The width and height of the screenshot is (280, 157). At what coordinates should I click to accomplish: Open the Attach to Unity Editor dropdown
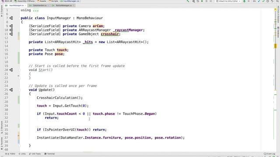point(228,1)
